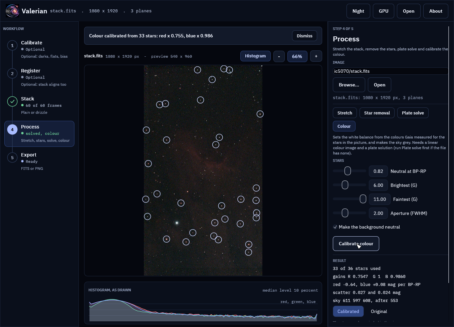Screen dimensions: 454x327
Task: Click Browse... to choose an image
Action: (349, 85)
